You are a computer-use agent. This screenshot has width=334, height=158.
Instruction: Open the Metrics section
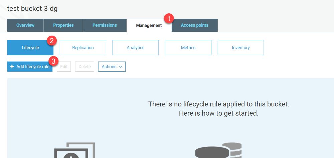pyautogui.click(x=188, y=48)
